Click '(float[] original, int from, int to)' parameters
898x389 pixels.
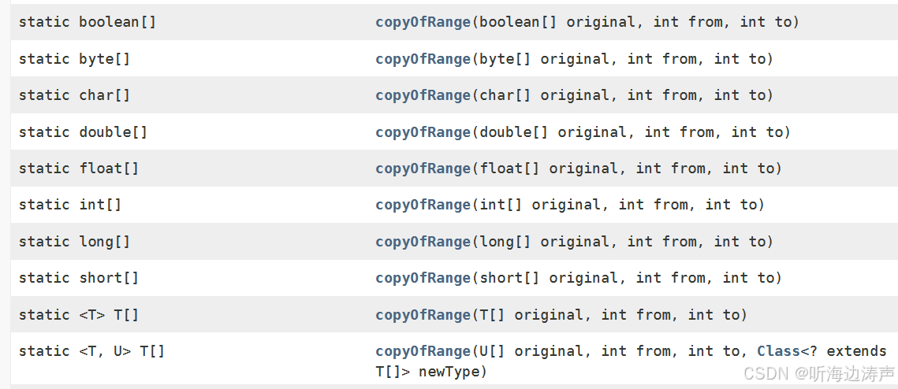[627, 169]
